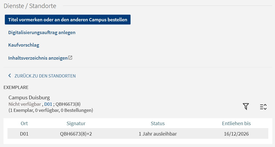
Task: Expand the sort options icon
Action: (x=263, y=107)
